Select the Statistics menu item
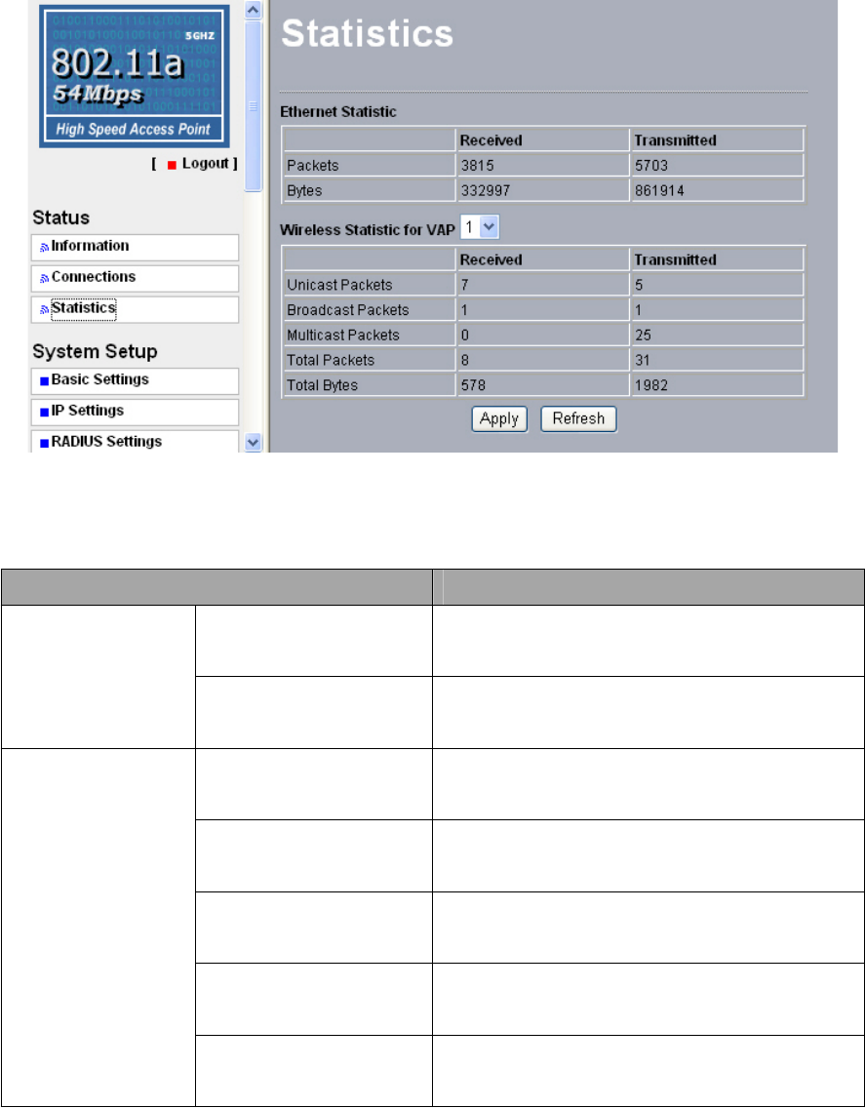Viewport: 865px width, 1108px height. [135, 309]
